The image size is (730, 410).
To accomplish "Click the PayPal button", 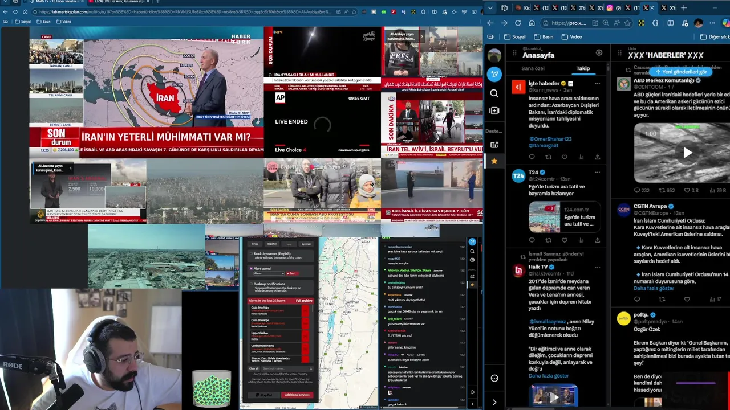I will pyautogui.click(x=265, y=395).
